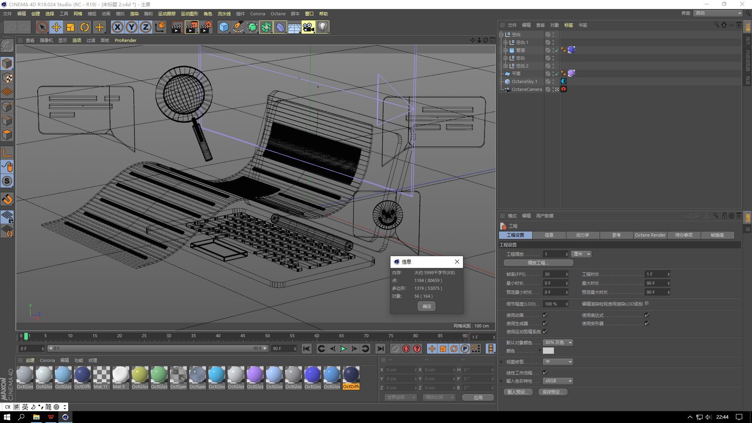Click the Cube primitive icon
Image resolution: width=752 pixels, height=423 pixels.
(224, 27)
